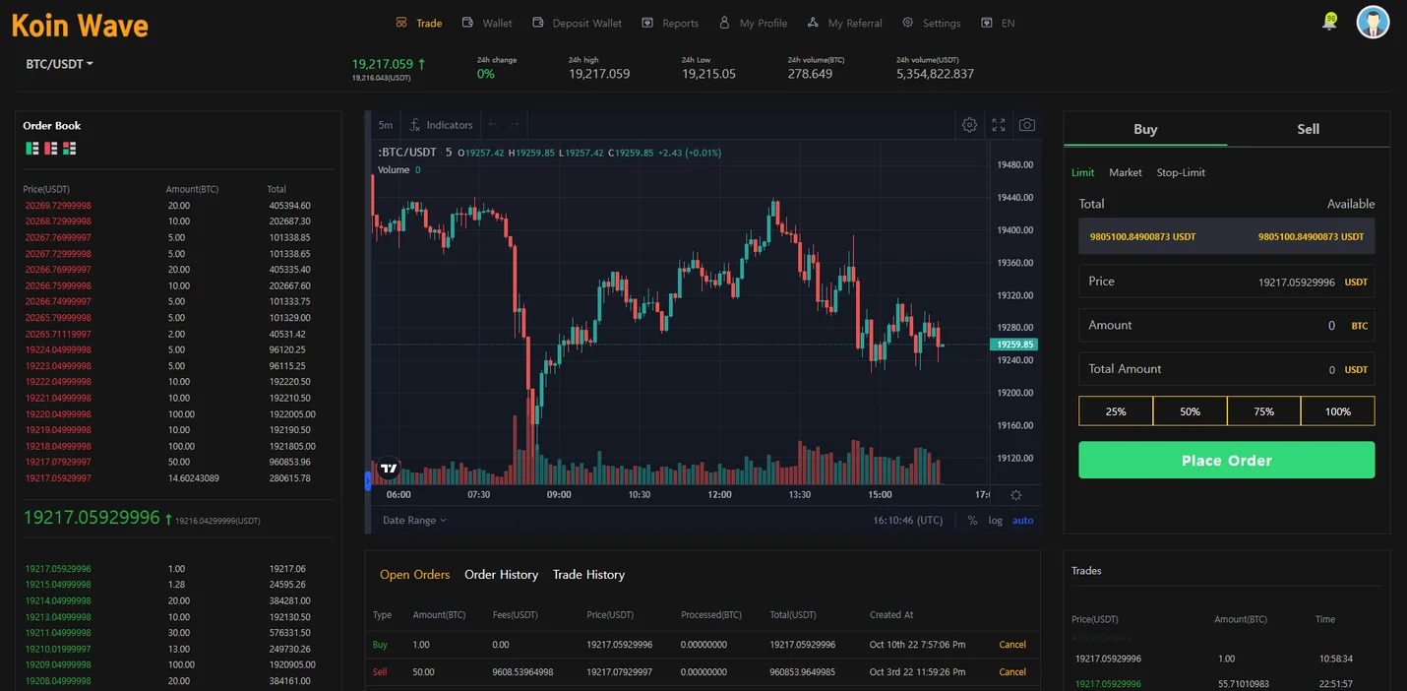This screenshot has width=1407, height=691.
Task: Take chart snapshot with camera icon
Action: point(1027,125)
